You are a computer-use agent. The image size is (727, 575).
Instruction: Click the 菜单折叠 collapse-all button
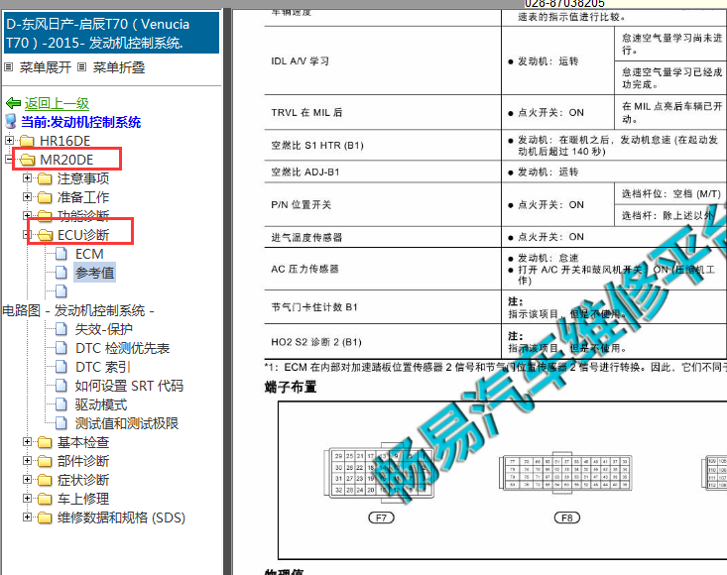coord(119,67)
